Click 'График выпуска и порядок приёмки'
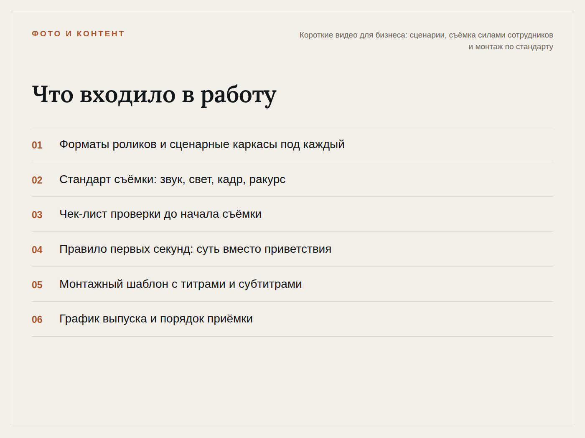The image size is (585, 438). 156,319
